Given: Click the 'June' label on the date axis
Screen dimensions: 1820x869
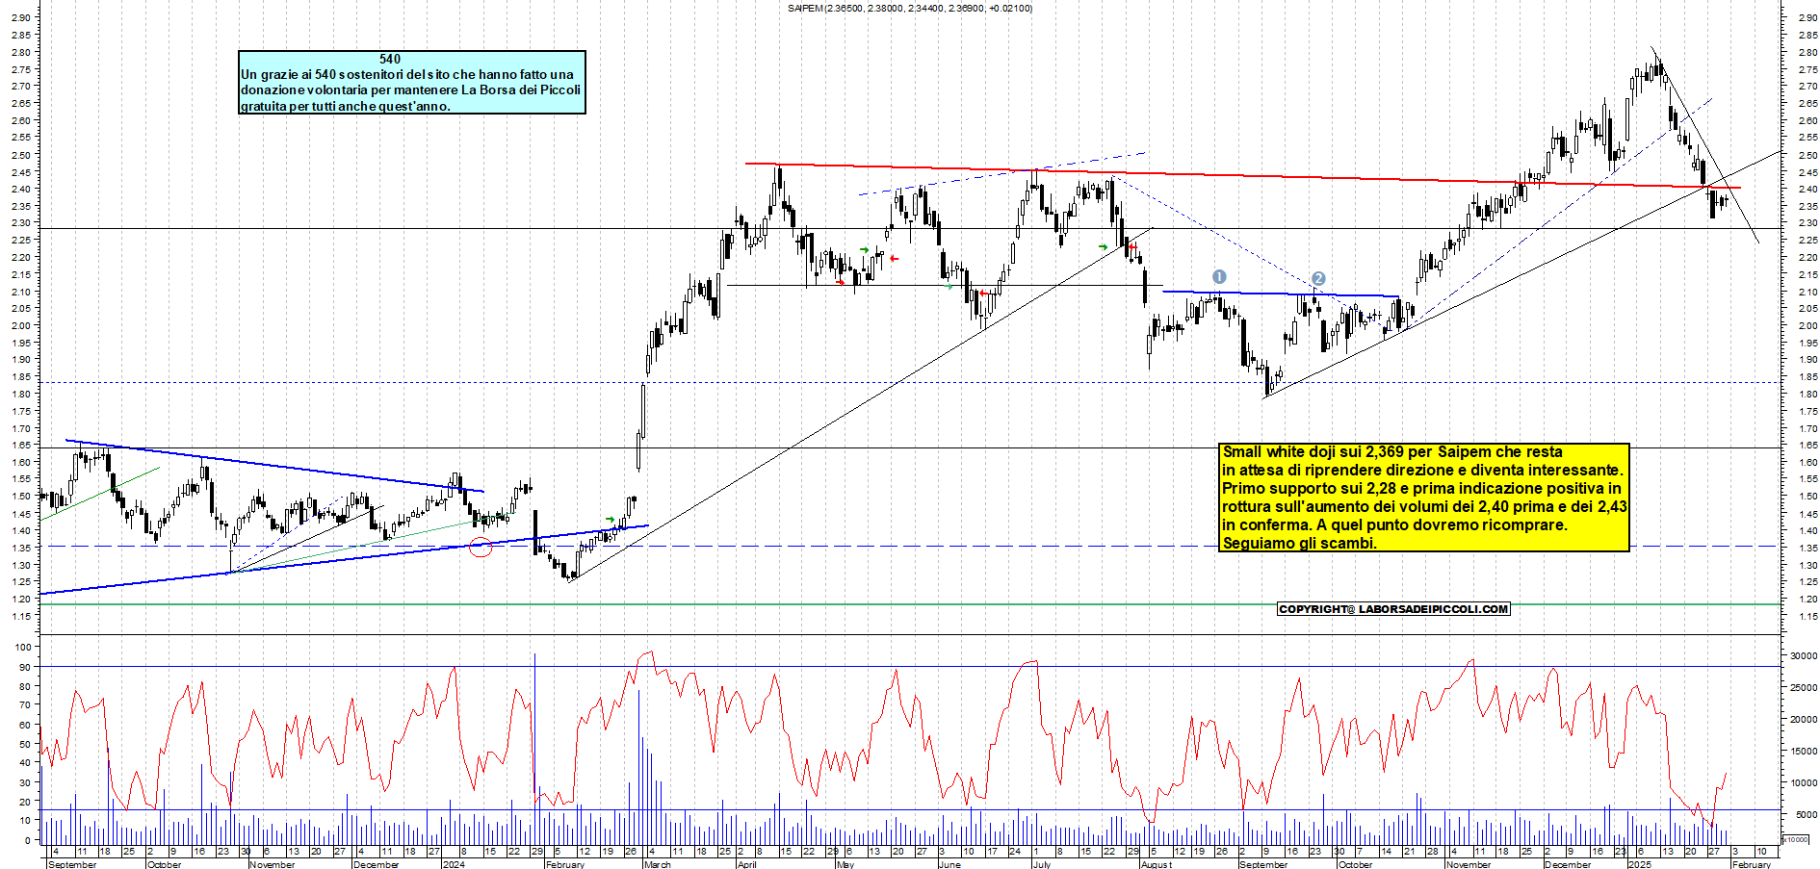Looking at the screenshot, I should (x=949, y=864).
